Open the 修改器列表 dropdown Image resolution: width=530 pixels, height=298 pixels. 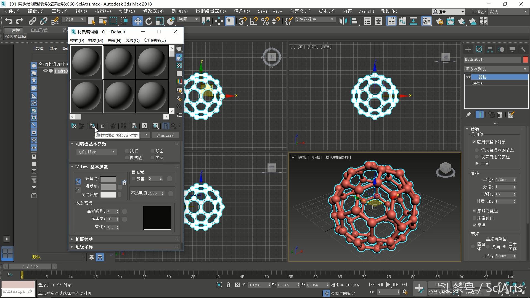tap(496, 69)
